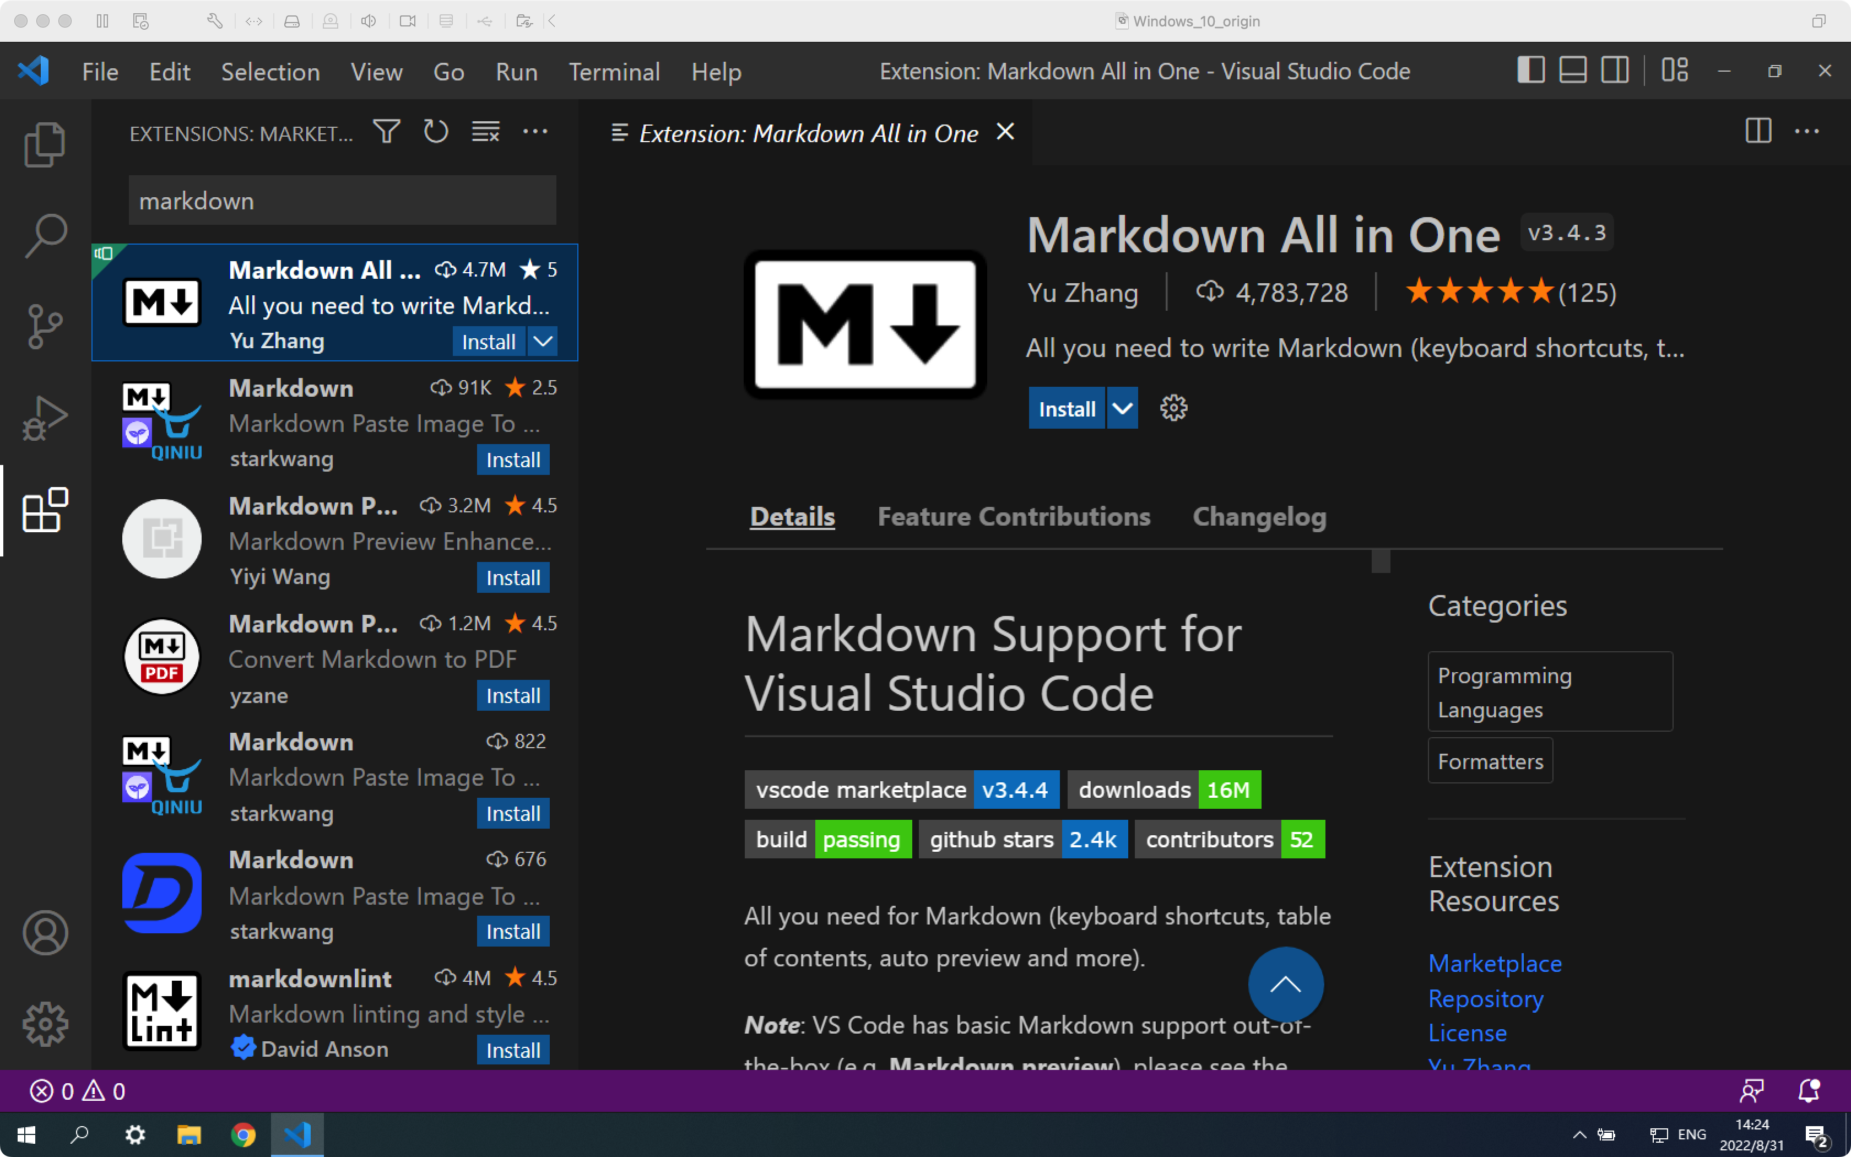Open the feedback icon in status bar

[1751, 1090]
